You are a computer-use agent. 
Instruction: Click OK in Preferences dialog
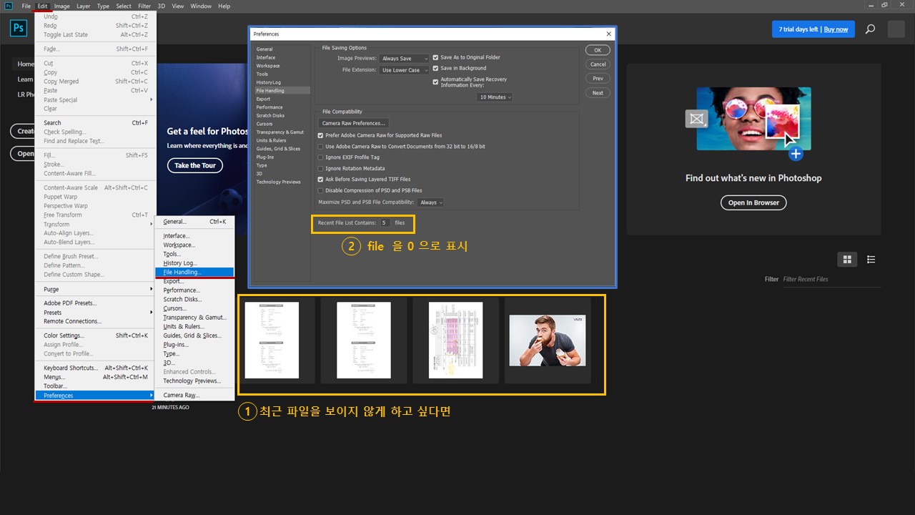(x=598, y=50)
